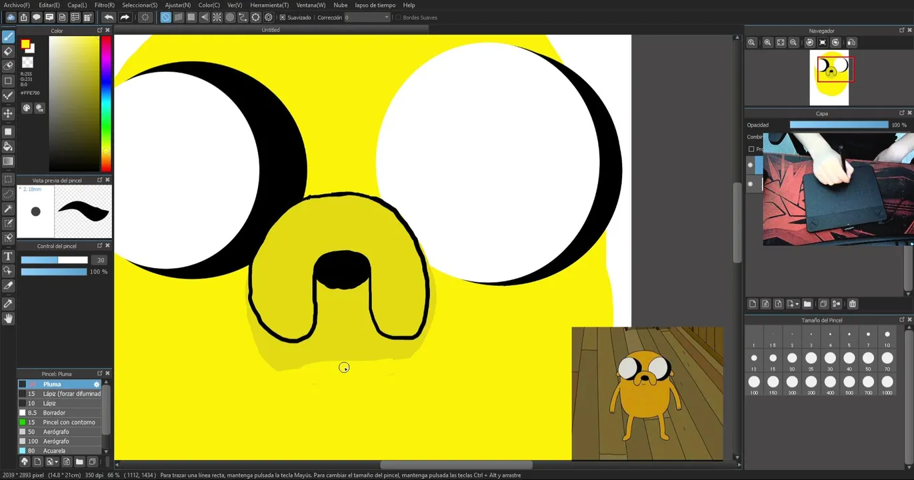Select the Brush tool in the left toolbar
914x480 pixels.
pos(8,37)
